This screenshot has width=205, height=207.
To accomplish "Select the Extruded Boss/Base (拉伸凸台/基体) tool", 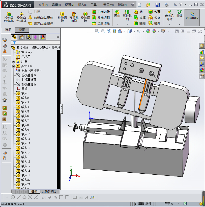I will [9, 17].
